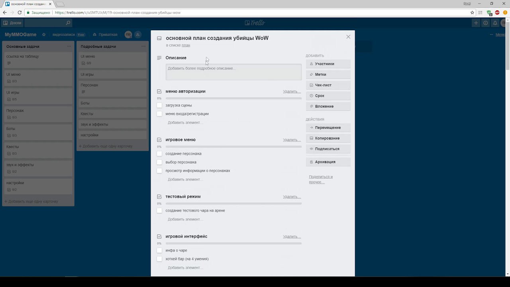Image resolution: width=510 pixels, height=287 pixels.
Task: Click the игровое меню progress bar
Action: 233,147
